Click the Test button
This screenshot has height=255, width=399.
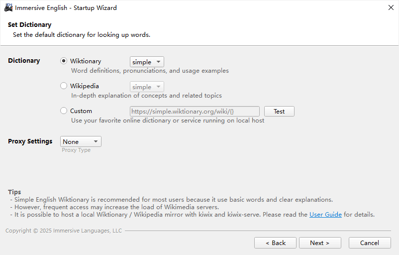pyautogui.click(x=279, y=112)
